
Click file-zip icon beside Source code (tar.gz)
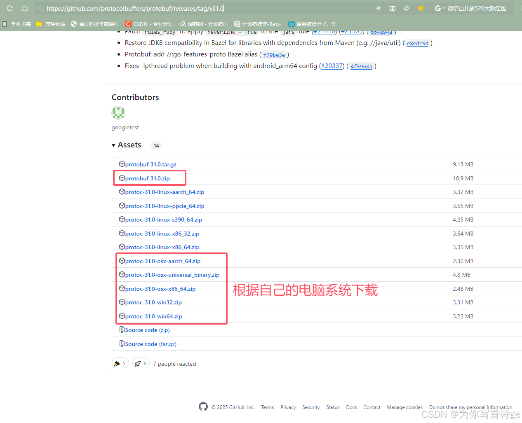122,344
